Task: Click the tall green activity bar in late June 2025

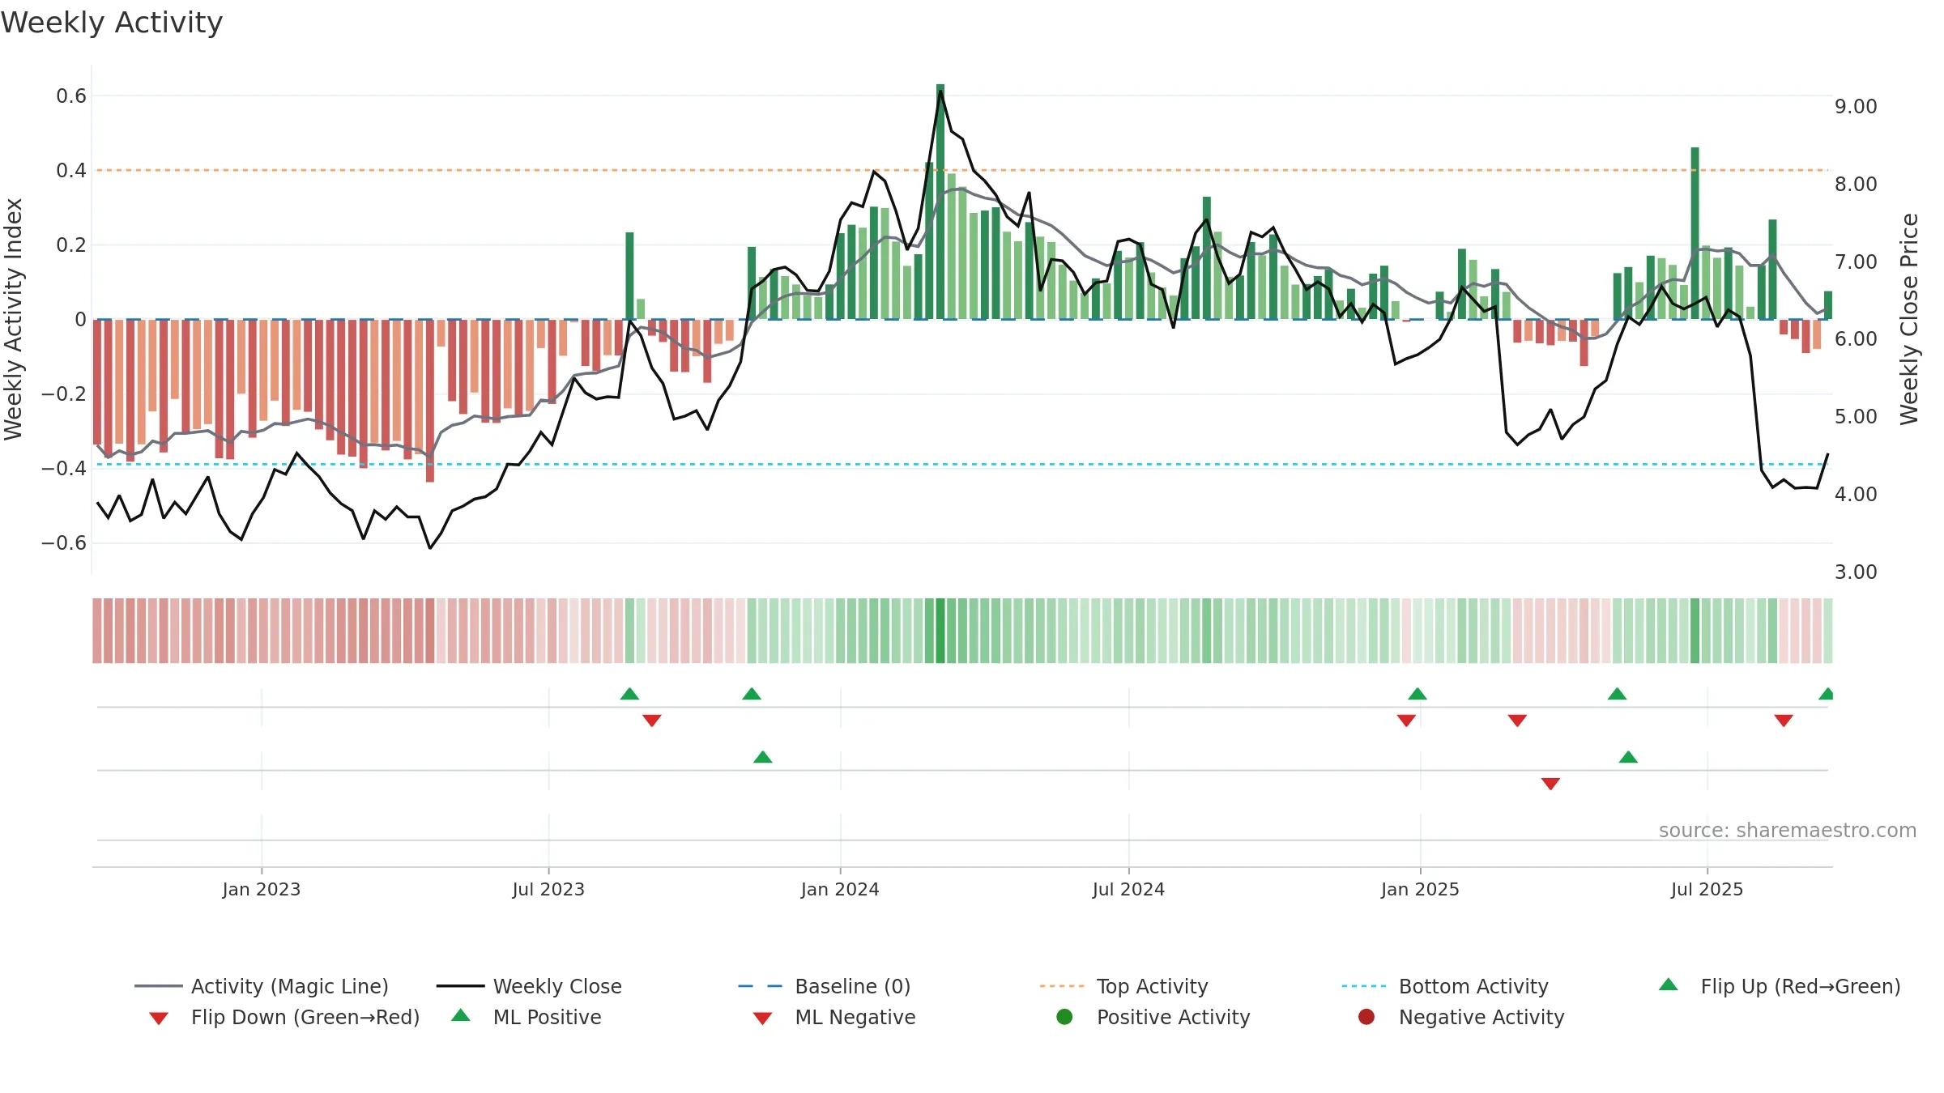Action: tap(1695, 233)
